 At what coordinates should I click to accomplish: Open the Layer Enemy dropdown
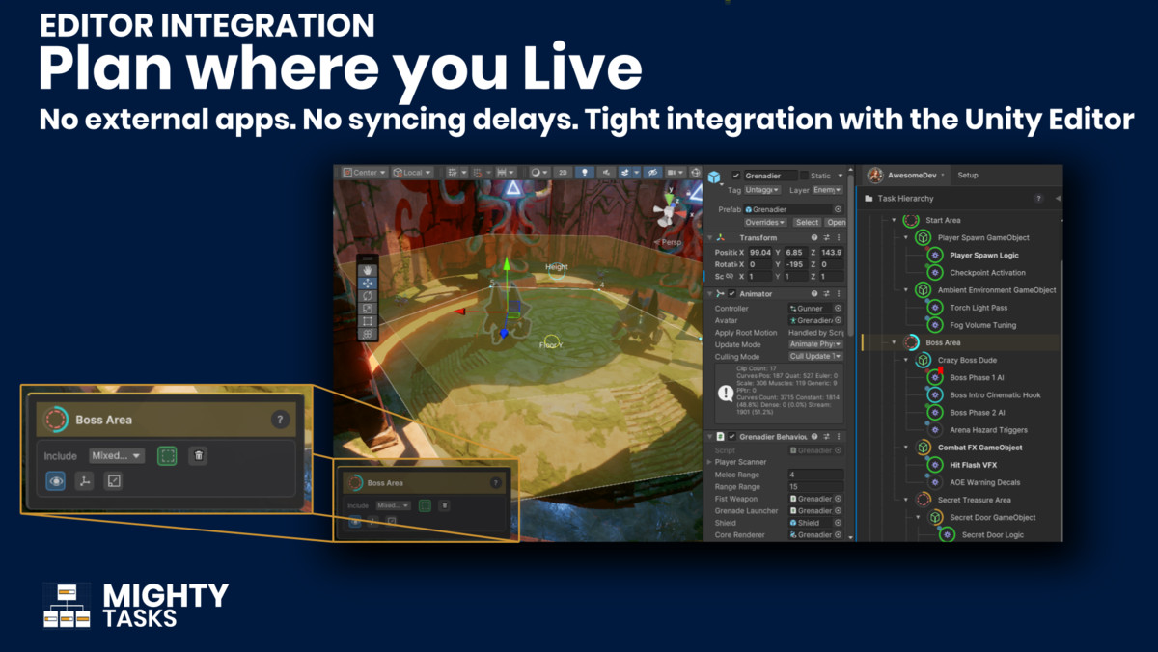point(826,190)
